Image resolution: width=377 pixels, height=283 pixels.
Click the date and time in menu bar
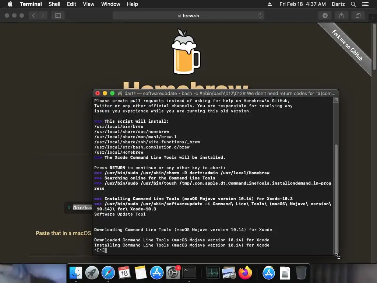click(x=303, y=4)
